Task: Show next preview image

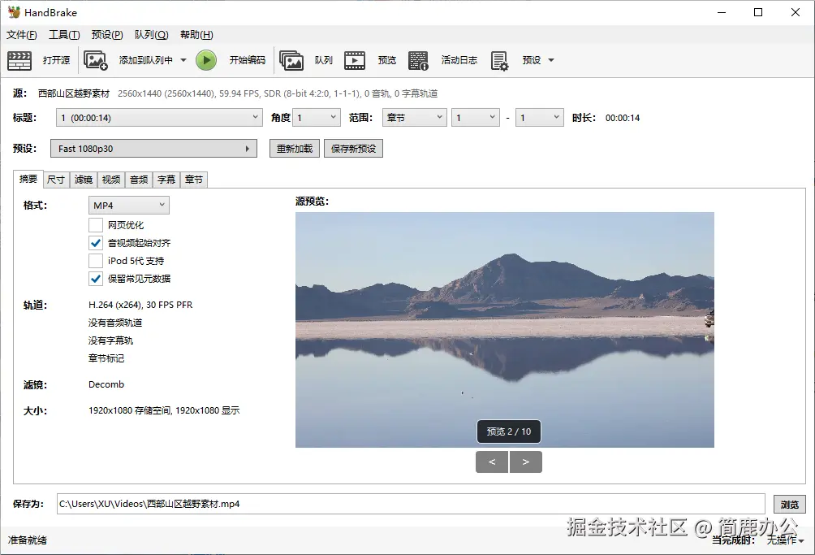Action: (x=526, y=462)
